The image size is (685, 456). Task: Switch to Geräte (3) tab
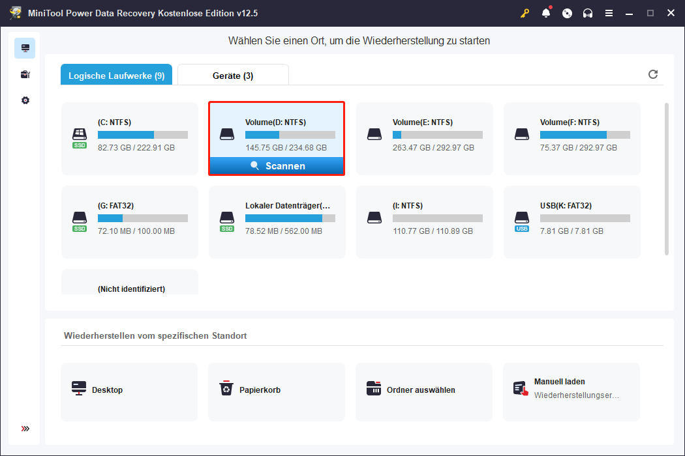233,75
